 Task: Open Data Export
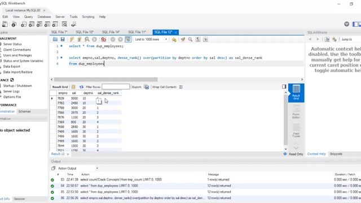[x=11, y=67]
